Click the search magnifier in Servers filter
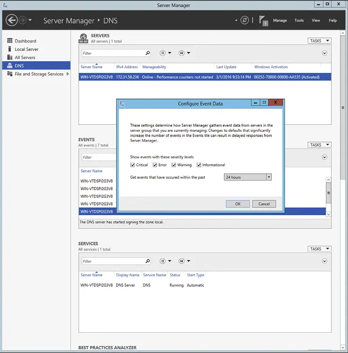Image resolution: width=348 pixels, height=353 pixels. (148, 53)
